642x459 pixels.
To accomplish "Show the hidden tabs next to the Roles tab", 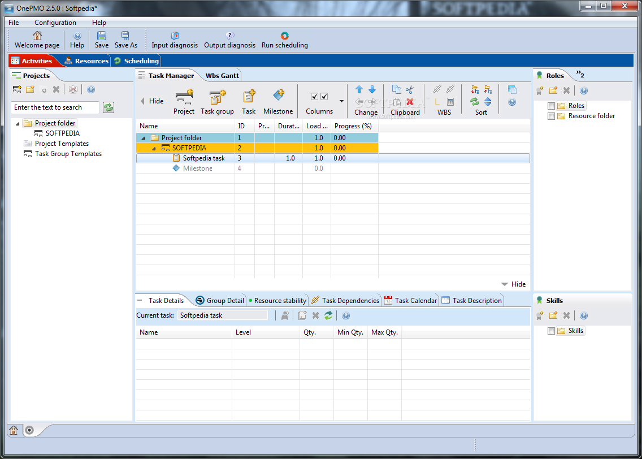I will (580, 74).
